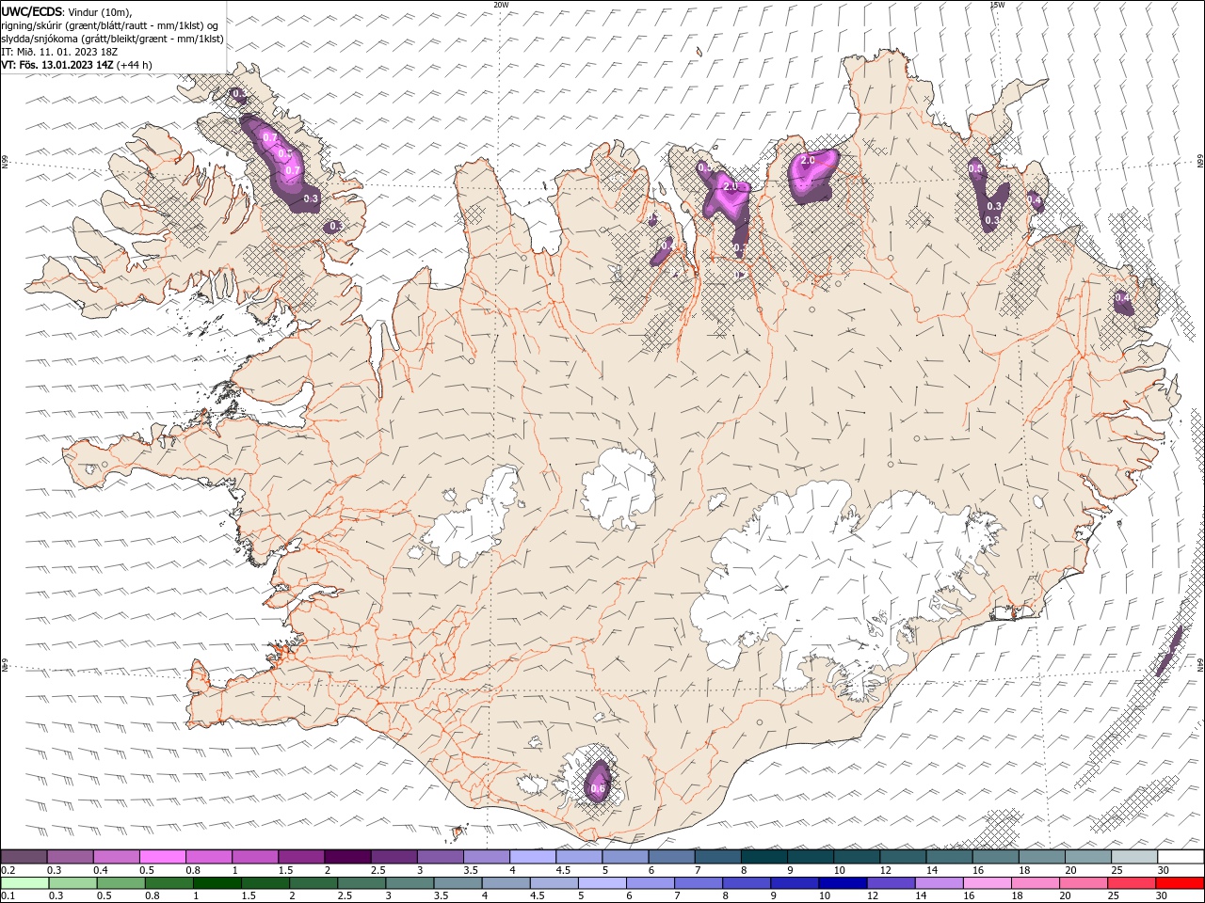
Task: Select the bottom-row legend swatch labeled 2.5
Action: tap(361, 883)
